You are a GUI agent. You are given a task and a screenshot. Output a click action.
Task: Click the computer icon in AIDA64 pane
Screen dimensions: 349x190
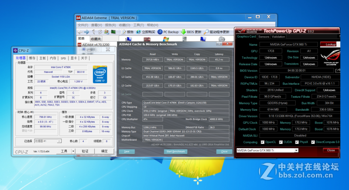pyautogui.click(x=128, y=39)
